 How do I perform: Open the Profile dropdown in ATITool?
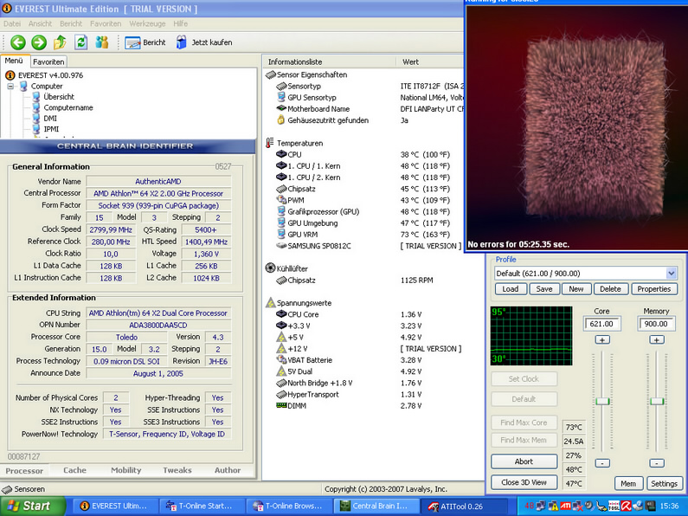[672, 274]
